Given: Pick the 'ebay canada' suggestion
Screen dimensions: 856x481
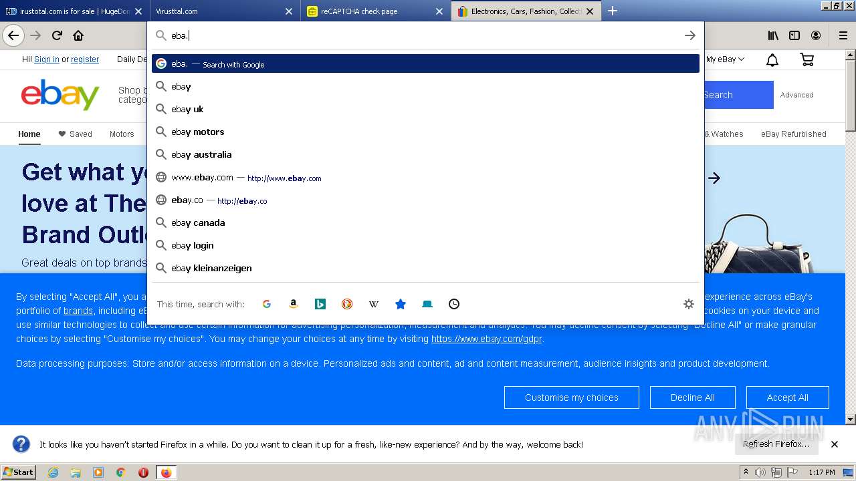Looking at the screenshot, I should [425, 222].
